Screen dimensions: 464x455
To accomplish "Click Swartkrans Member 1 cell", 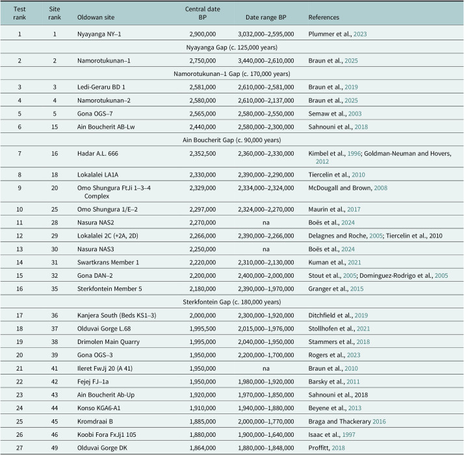I will point(108,262).
